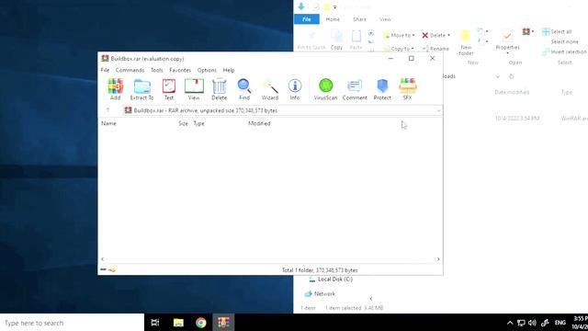The height and width of the screenshot is (331, 588).
Task: Click Invert selection in Explorer
Action: point(564,51)
